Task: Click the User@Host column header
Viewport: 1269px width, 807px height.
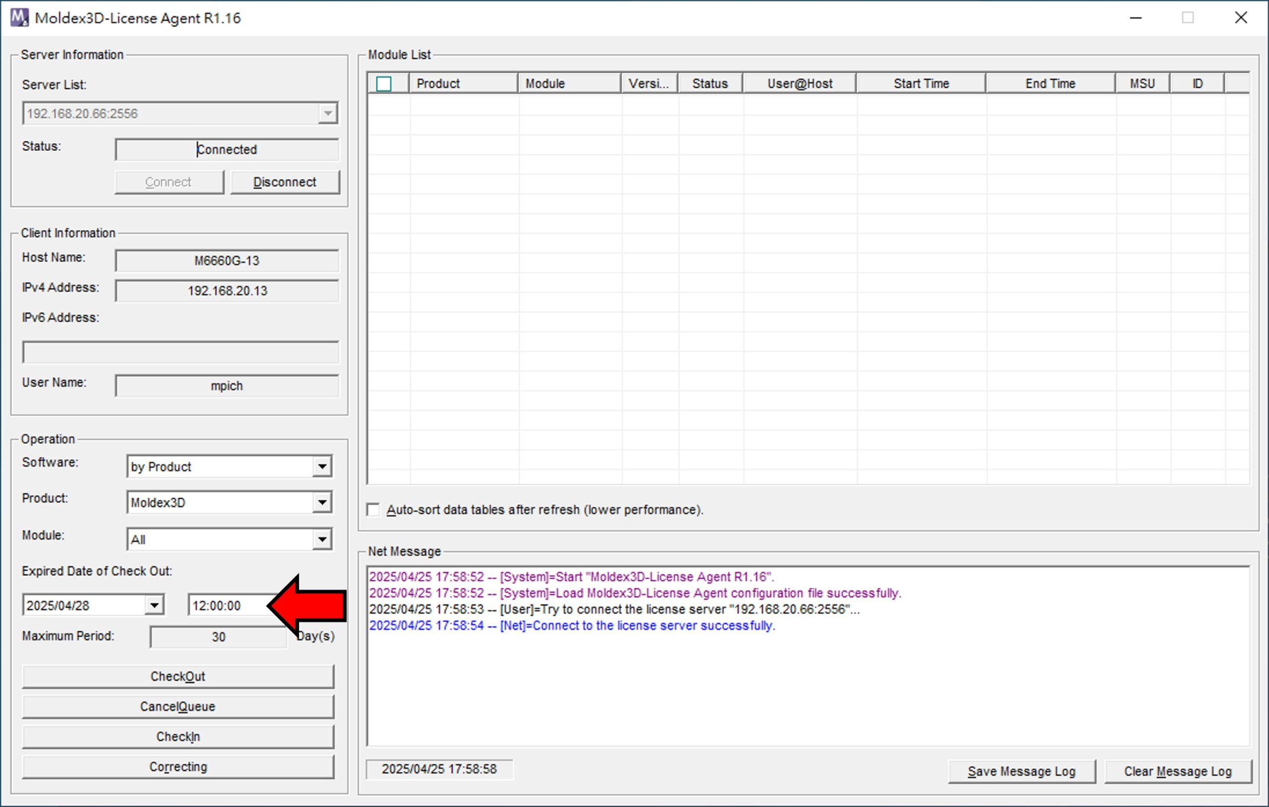Action: pos(800,83)
